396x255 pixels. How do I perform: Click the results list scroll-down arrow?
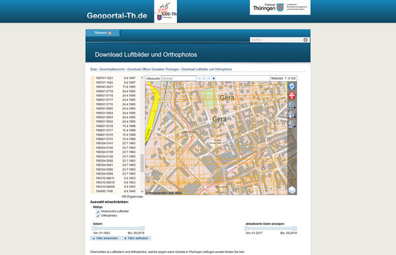[x=142, y=192]
